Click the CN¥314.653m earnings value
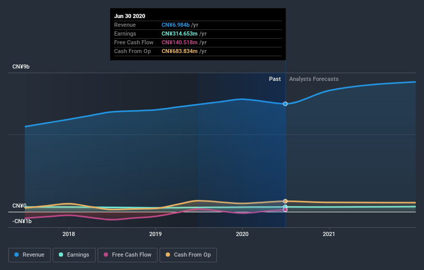 pos(180,33)
